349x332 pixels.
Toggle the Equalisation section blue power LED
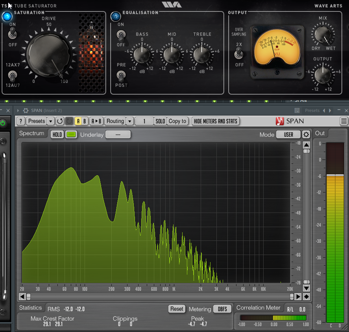click(116, 16)
